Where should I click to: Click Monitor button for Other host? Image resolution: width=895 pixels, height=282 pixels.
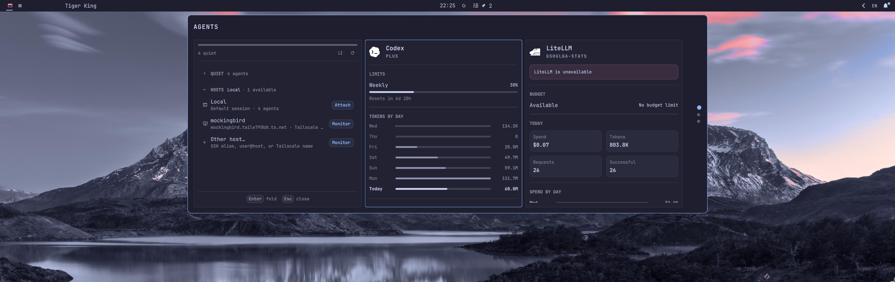pyautogui.click(x=341, y=143)
